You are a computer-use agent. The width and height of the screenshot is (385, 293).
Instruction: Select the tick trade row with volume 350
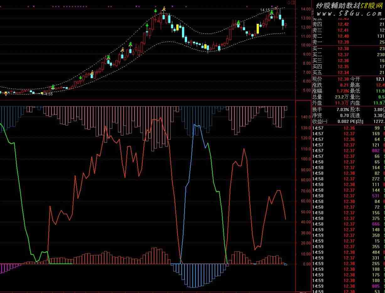[x=348, y=235]
